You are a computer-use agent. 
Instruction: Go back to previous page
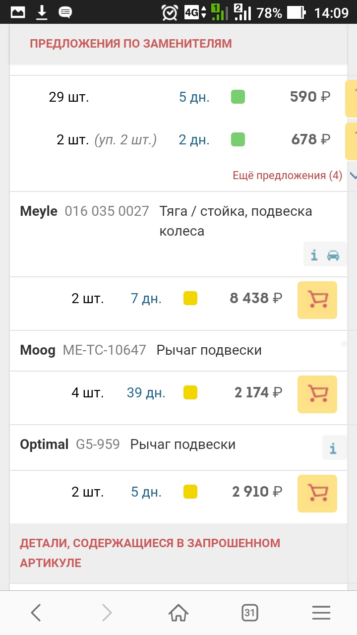click(x=36, y=613)
